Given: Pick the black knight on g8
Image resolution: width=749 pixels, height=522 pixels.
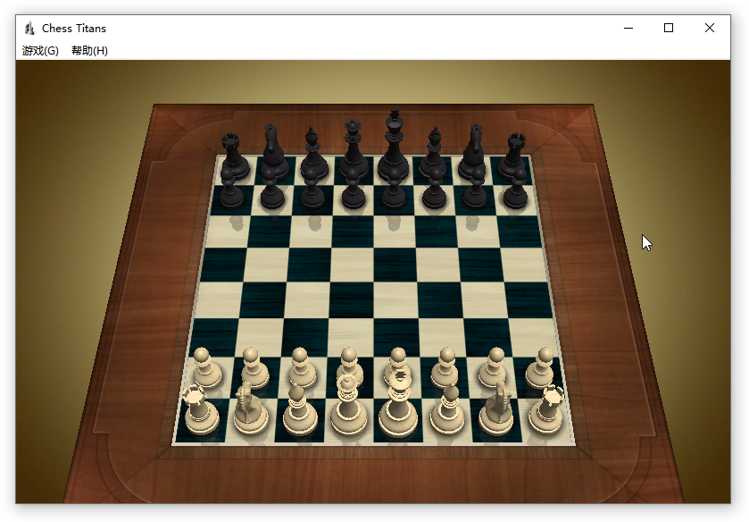Looking at the screenshot, I should [x=473, y=152].
